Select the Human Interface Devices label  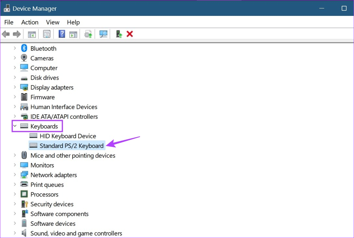(x=64, y=107)
